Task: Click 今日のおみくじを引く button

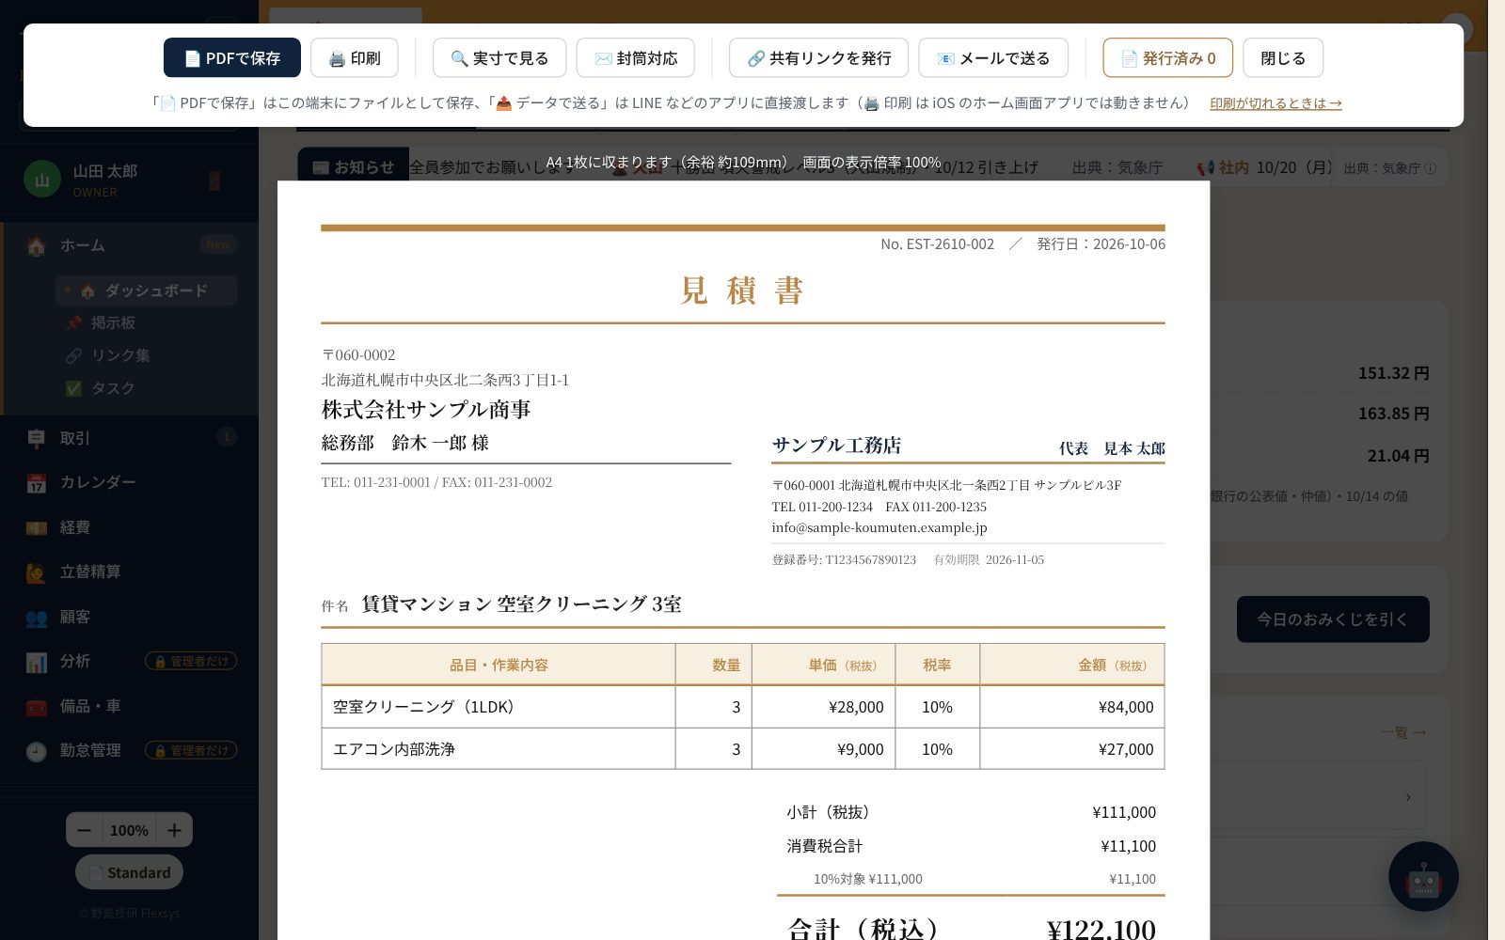Action: (1333, 619)
